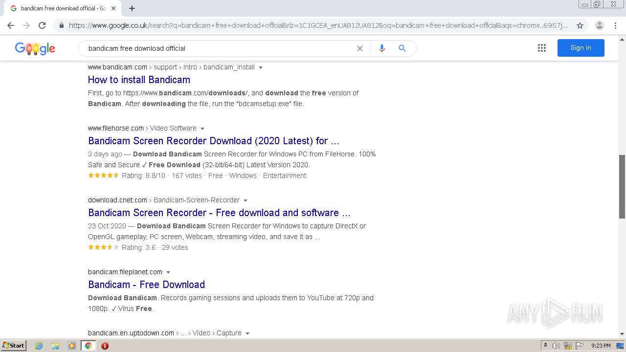Go back using the browser back arrow

11,25
